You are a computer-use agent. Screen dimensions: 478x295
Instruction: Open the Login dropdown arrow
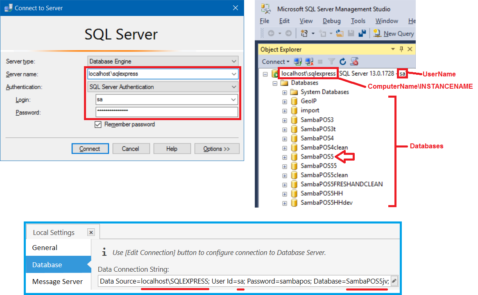pyautogui.click(x=233, y=99)
